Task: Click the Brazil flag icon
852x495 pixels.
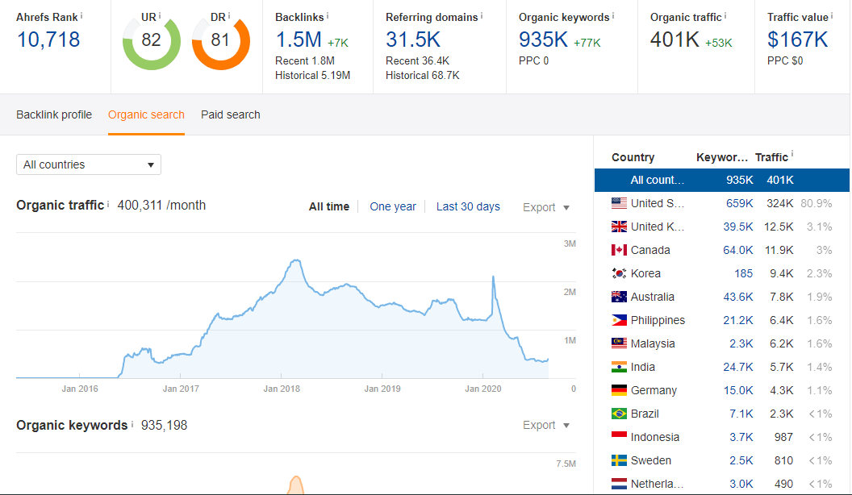Action: (620, 413)
